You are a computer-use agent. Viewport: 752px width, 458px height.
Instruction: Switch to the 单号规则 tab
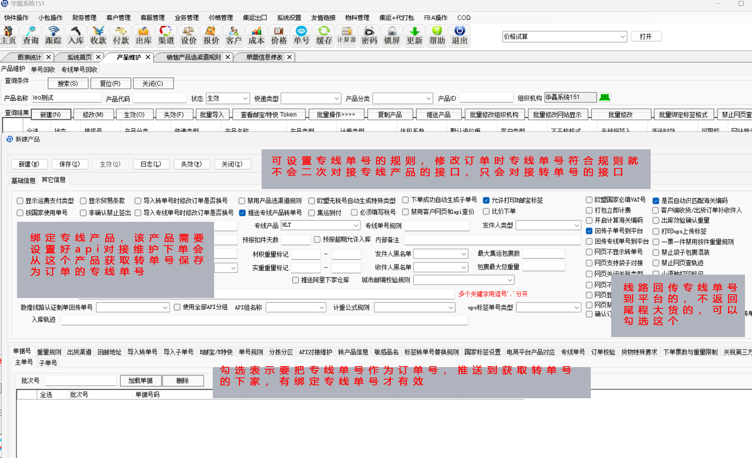coord(251,352)
